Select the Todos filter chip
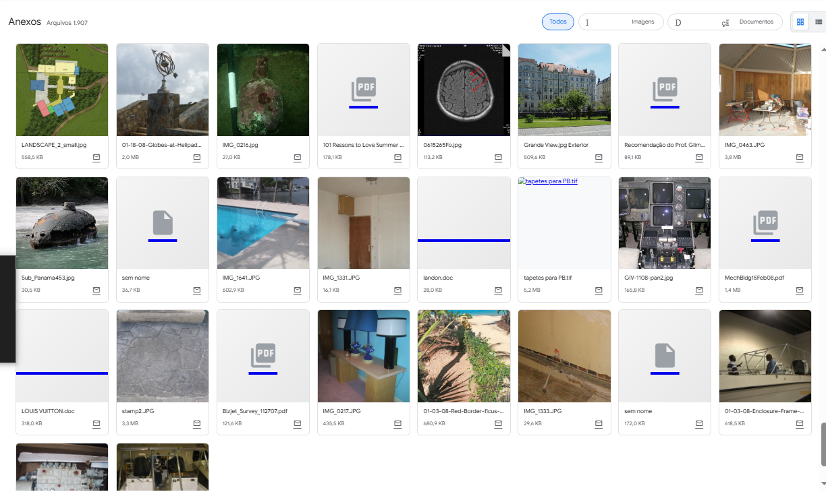This screenshot has height=494, width=826. tap(557, 22)
